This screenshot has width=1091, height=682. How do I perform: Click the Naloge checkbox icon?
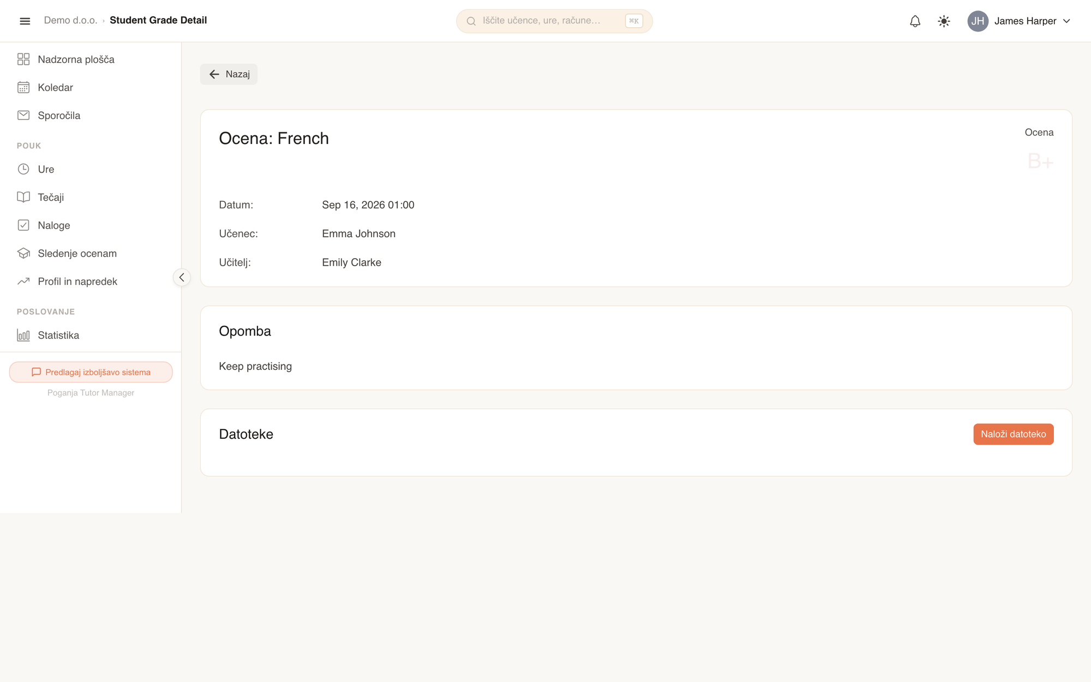point(23,225)
